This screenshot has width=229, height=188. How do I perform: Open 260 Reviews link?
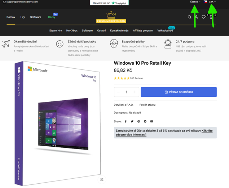[x=137, y=78]
